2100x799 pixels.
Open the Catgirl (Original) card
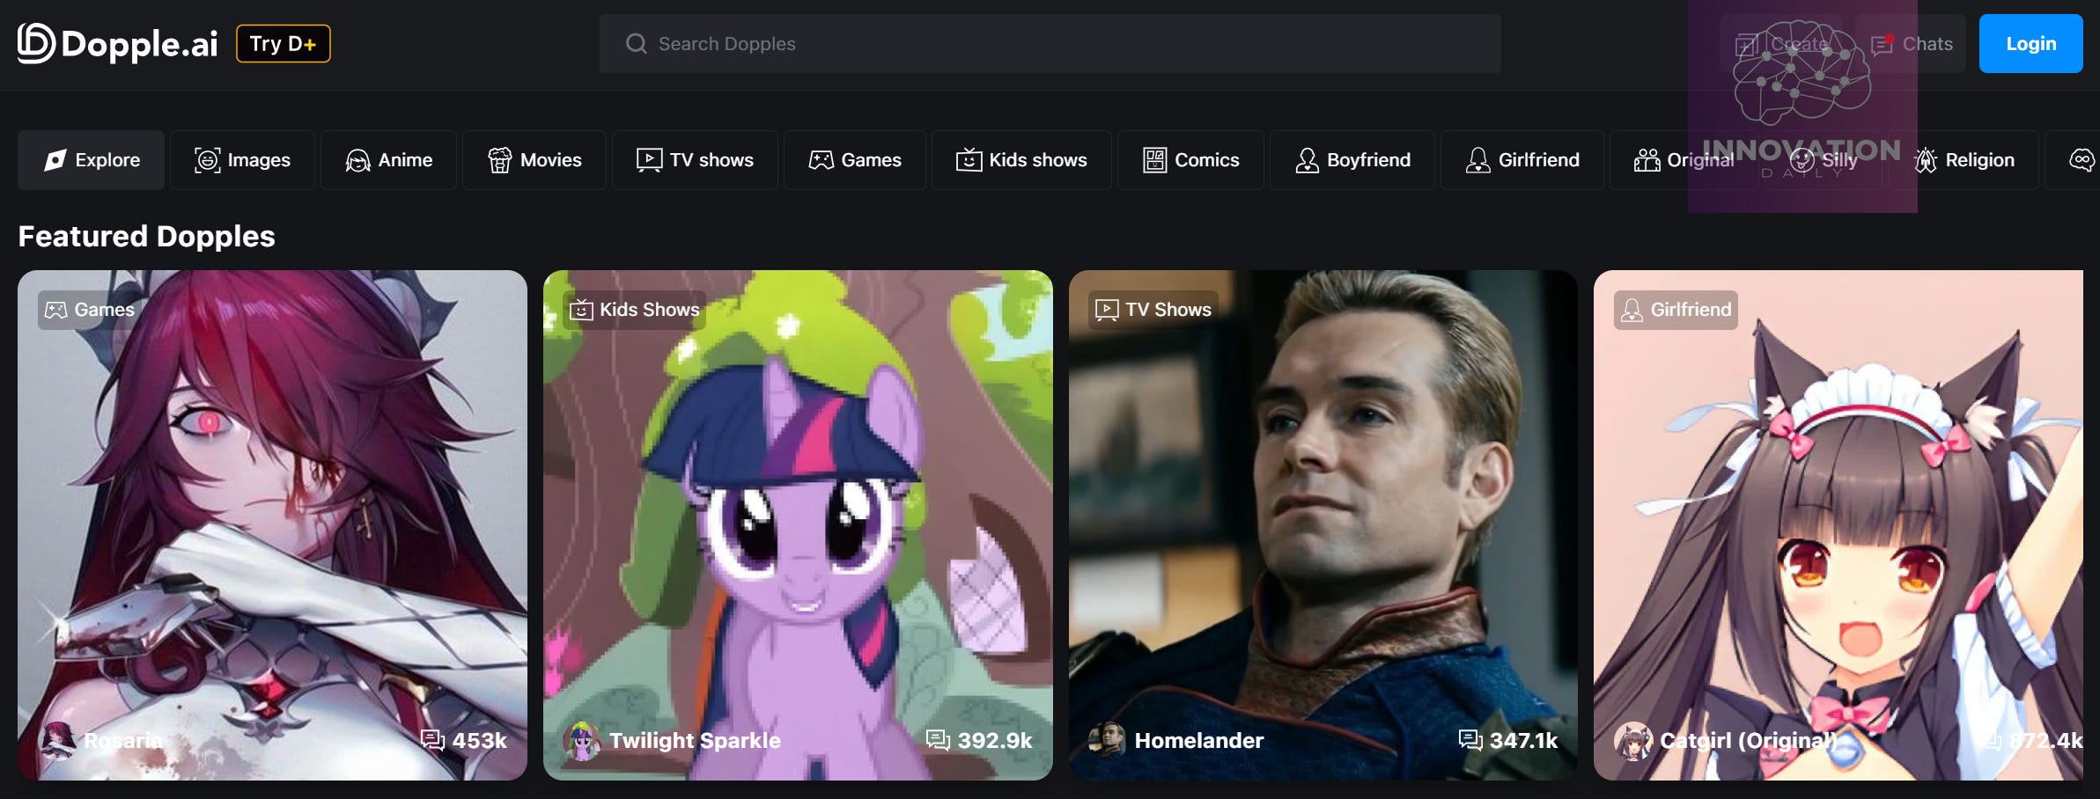tap(1838, 525)
